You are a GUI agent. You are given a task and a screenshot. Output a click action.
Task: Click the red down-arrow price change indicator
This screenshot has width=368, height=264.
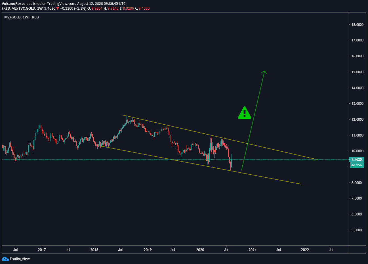tap(58, 9)
